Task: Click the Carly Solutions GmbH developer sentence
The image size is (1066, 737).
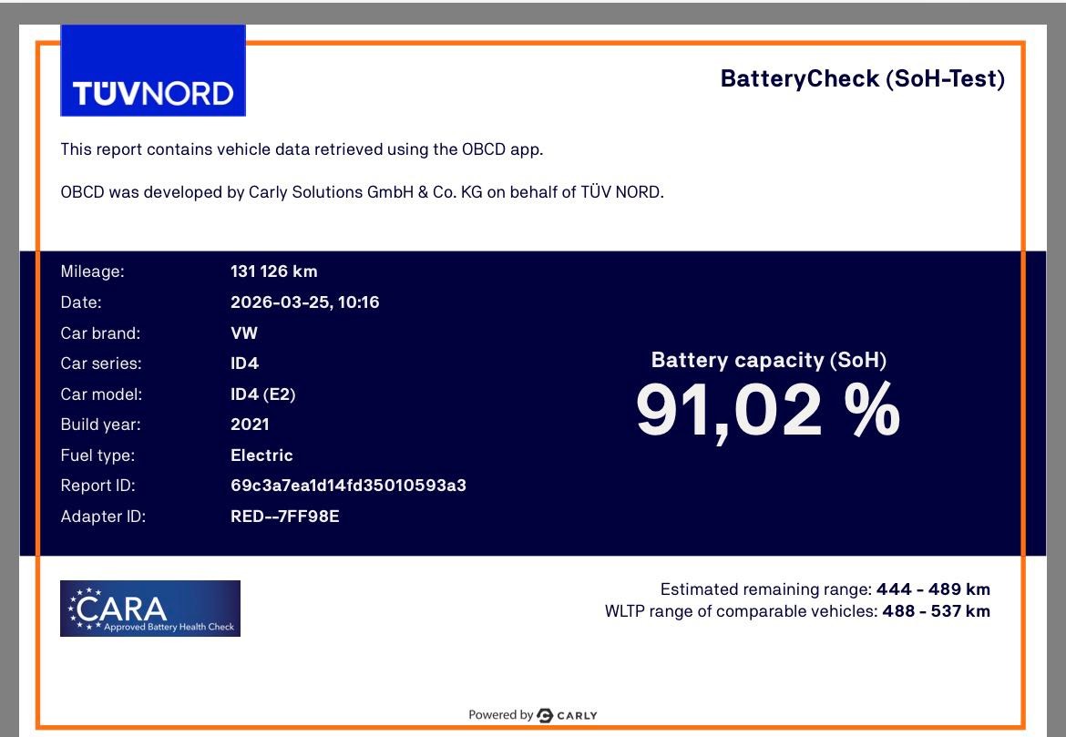Action: [x=362, y=192]
